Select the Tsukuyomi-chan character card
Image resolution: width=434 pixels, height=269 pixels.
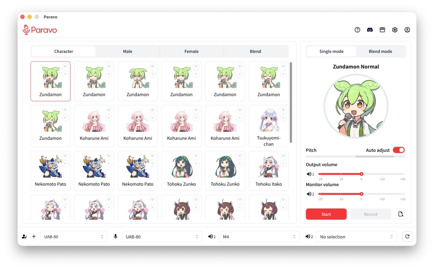click(268, 126)
